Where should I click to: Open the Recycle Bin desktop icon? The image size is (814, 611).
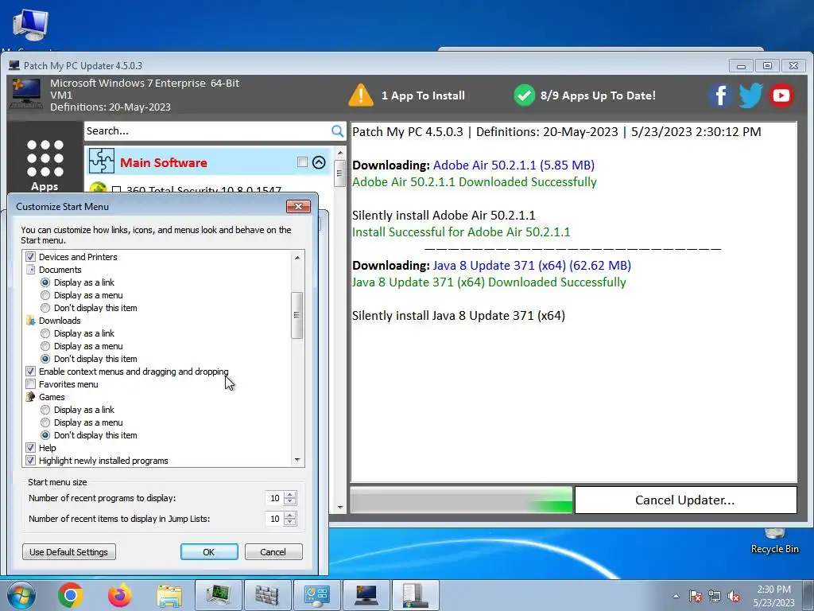coord(774,540)
